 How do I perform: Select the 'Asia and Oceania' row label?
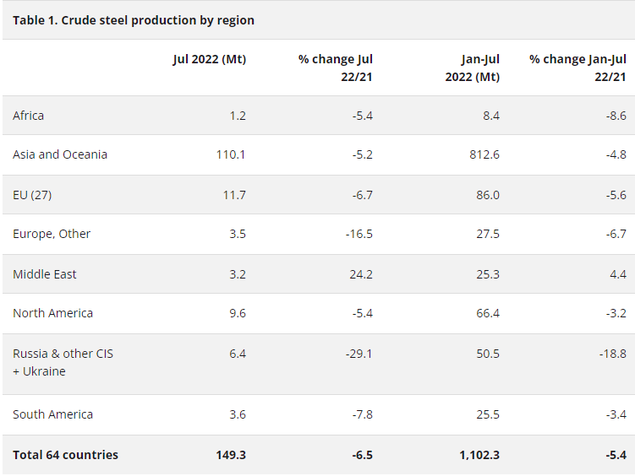(x=60, y=154)
